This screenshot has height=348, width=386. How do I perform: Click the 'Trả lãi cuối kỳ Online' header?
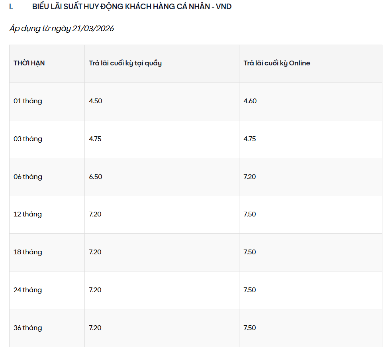277,63
